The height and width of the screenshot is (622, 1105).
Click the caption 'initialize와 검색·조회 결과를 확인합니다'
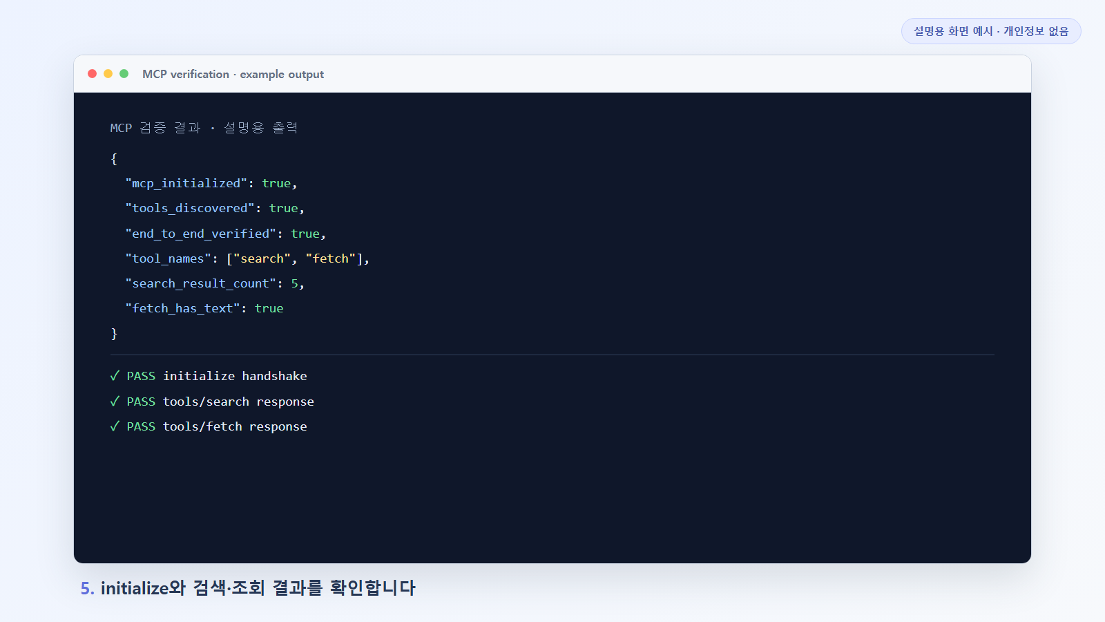click(258, 588)
